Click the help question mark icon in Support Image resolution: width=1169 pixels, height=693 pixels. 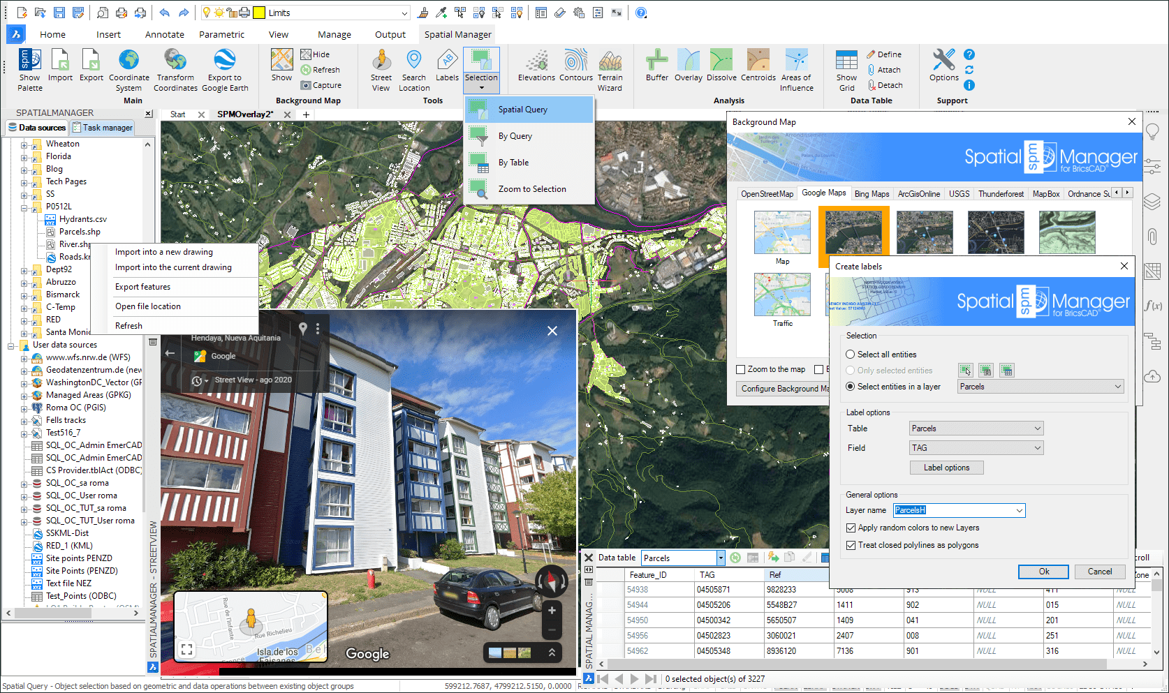coord(969,54)
